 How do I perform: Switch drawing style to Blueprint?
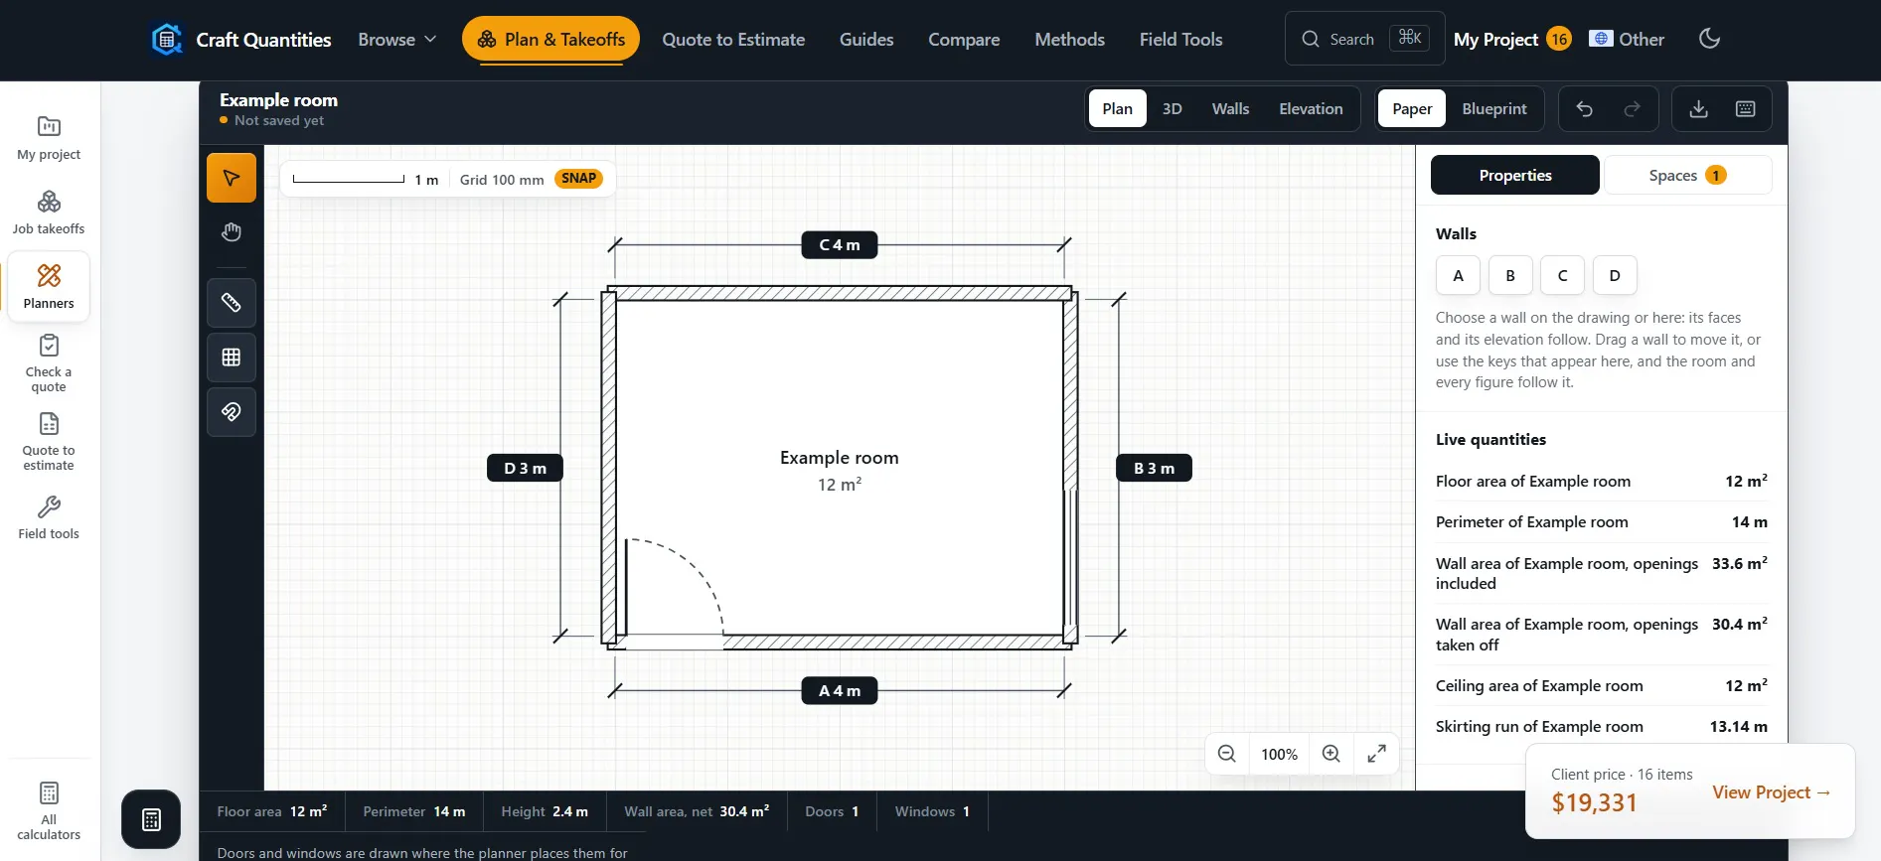pos(1494,109)
